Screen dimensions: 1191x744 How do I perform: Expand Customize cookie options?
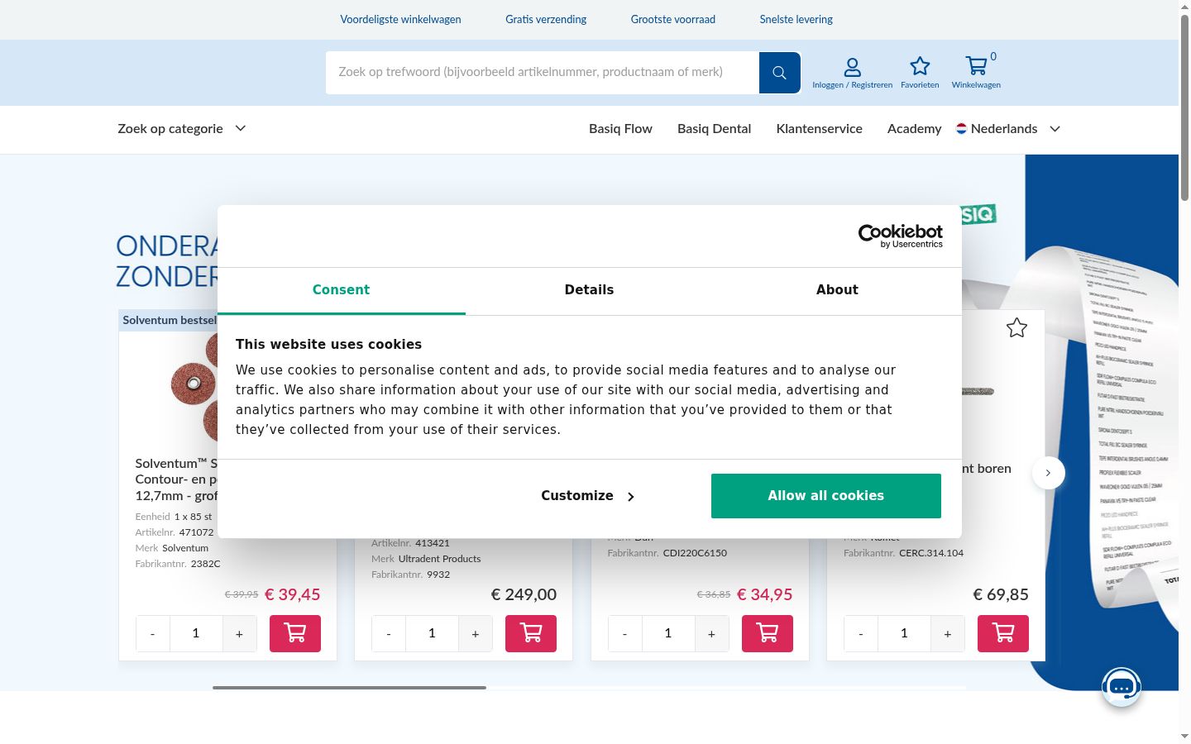click(588, 496)
